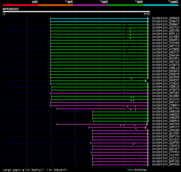Click the white query sequence bar
The width and height of the screenshot is (181, 172).
coord(76,12)
